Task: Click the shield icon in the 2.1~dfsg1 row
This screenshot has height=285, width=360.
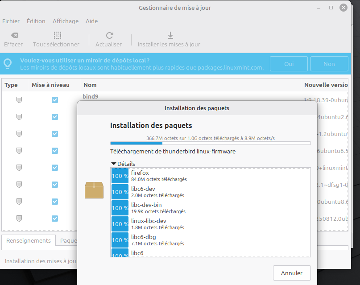Action: click(x=19, y=185)
